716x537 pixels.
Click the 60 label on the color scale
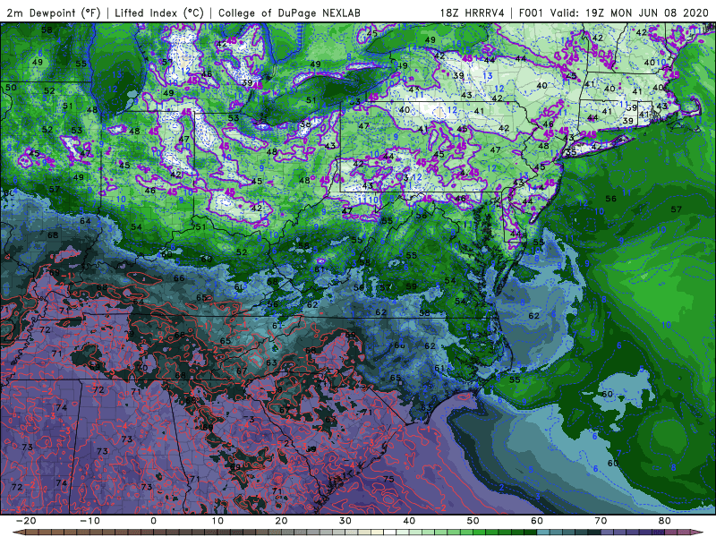click(x=537, y=521)
